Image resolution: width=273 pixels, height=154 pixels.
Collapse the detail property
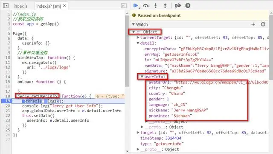(x=138, y=43)
